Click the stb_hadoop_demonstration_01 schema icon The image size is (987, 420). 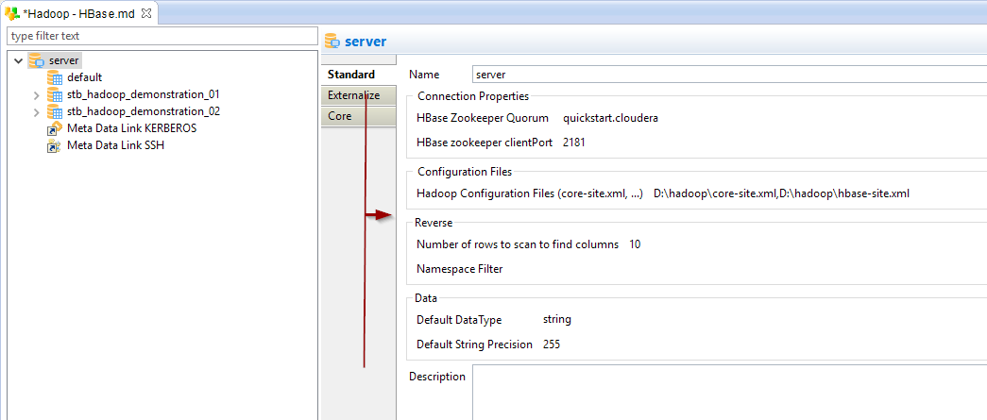pyautogui.click(x=55, y=95)
